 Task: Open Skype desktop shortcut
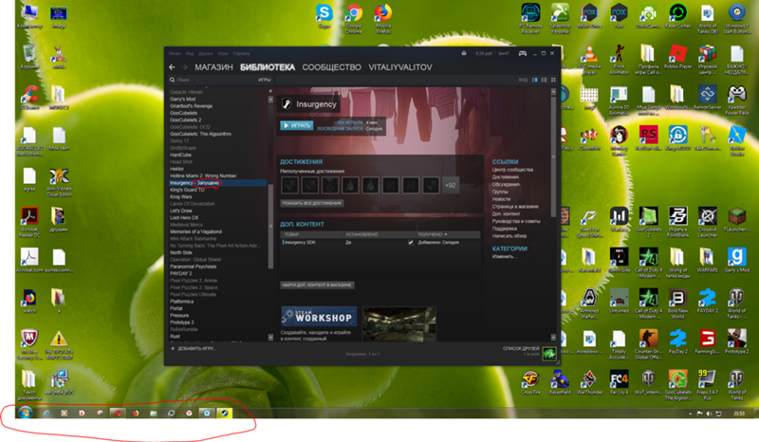click(324, 16)
